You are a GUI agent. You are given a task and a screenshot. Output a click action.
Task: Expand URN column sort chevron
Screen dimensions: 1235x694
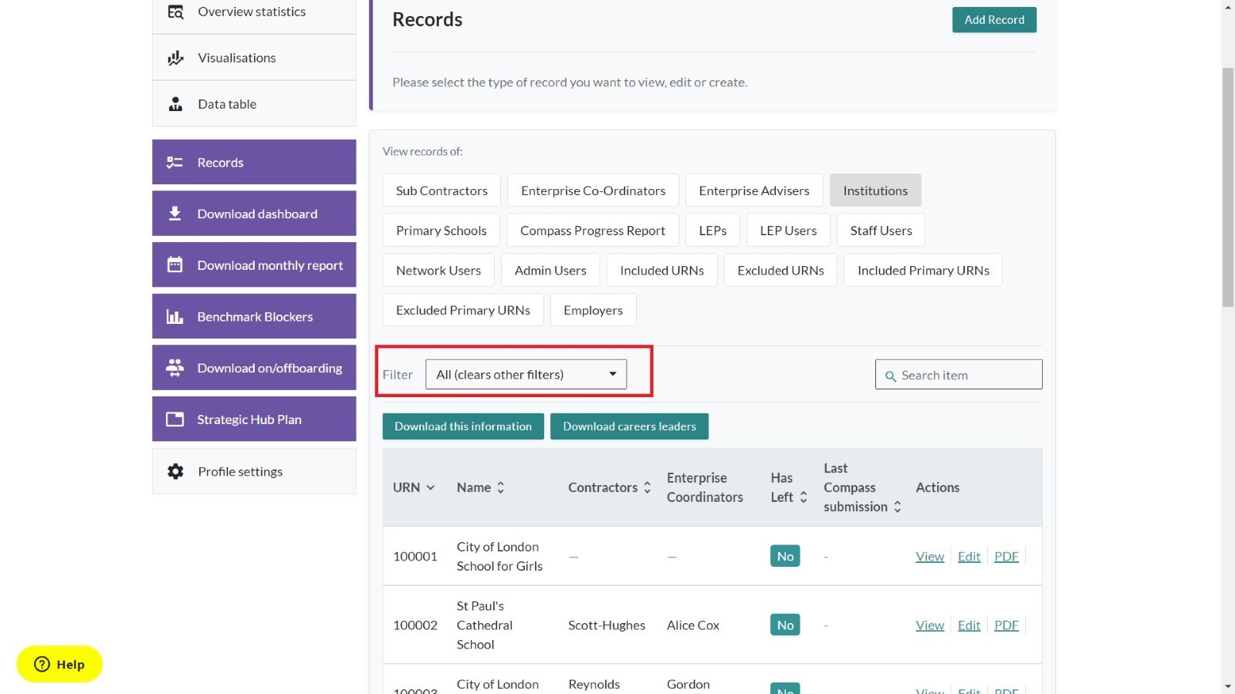click(431, 487)
